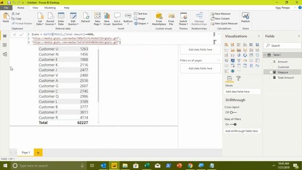
Task: Switch to Data view in left sidebar
Action: pyautogui.click(x=5, y=45)
